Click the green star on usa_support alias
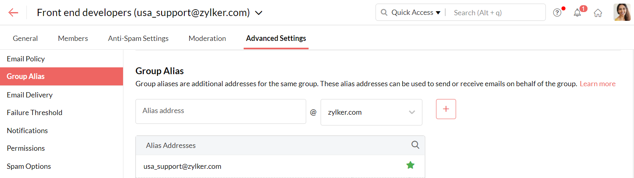The height and width of the screenshot is (178, 634). click(x=410, y=165)
